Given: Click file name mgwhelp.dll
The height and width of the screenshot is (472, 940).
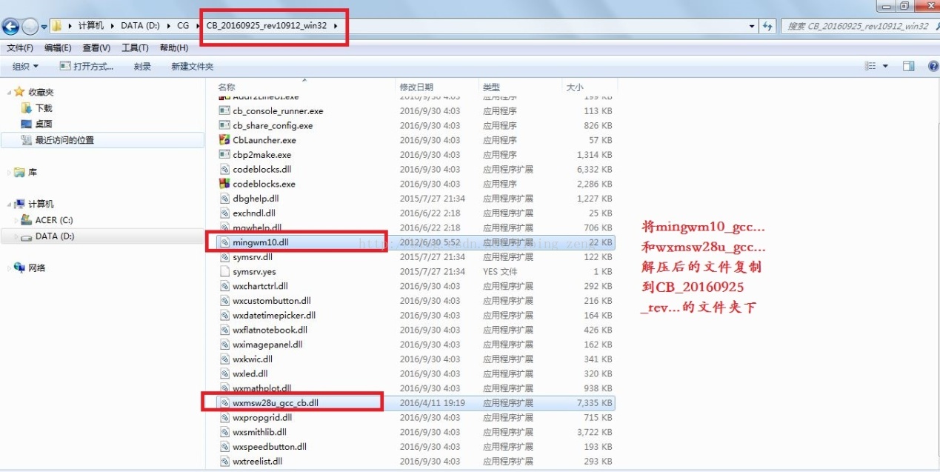Looking at the screenshot, I should pyautogui.click(x=257, y=227).
